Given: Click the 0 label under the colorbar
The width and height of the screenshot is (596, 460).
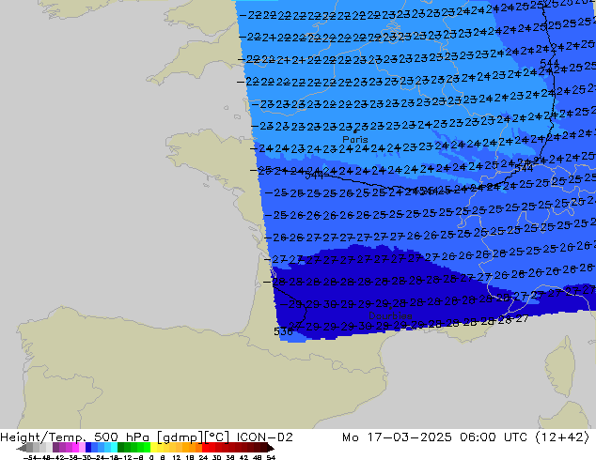Looking at the screenshot, I should [x=151, y=457].
